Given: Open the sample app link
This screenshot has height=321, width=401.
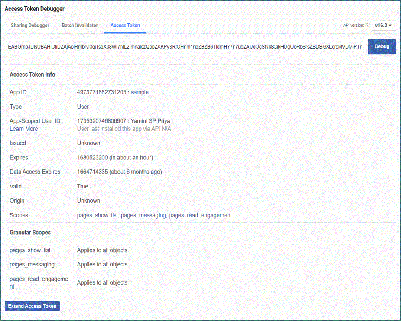Looking at the screenshot, I should click(140, 92).
